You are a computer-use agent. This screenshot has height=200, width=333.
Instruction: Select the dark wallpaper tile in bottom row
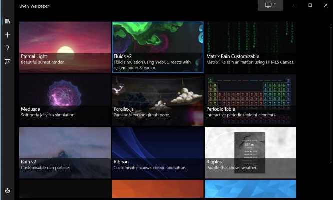(65, 190)
